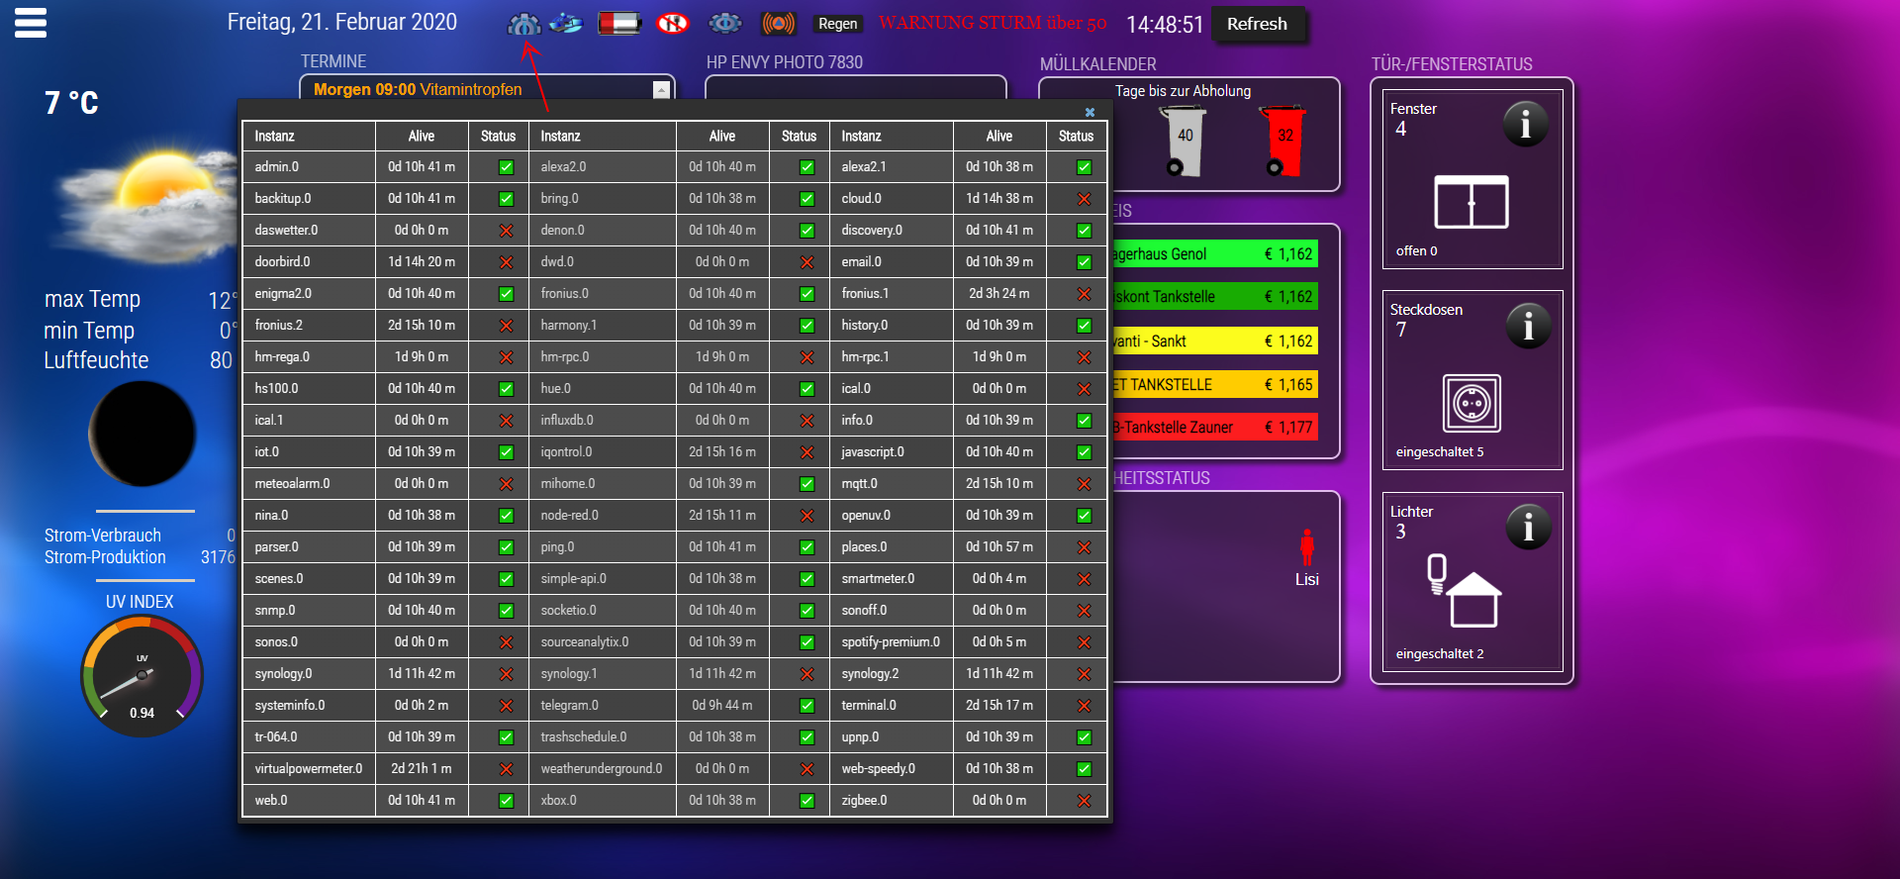1900x879 pixels.
Task: Click the daswetter.0 red status mark
Action: pyautogui.click(x=506, y=231)
